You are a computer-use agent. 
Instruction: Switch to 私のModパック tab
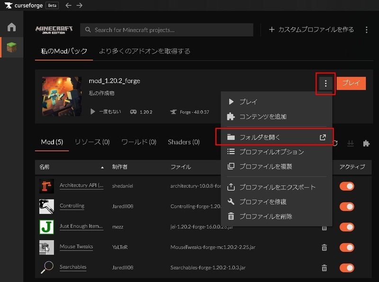tap(64, 51)
